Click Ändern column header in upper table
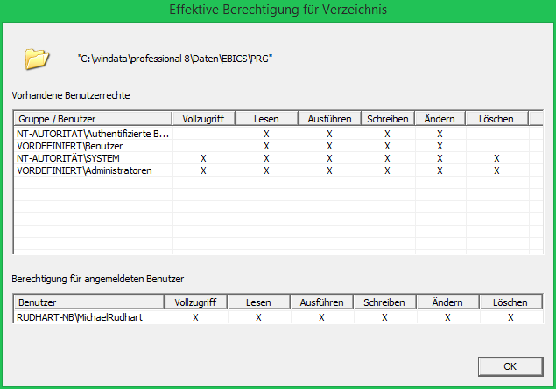The height and width of the screenshot is (389, 556). (440, 119)
